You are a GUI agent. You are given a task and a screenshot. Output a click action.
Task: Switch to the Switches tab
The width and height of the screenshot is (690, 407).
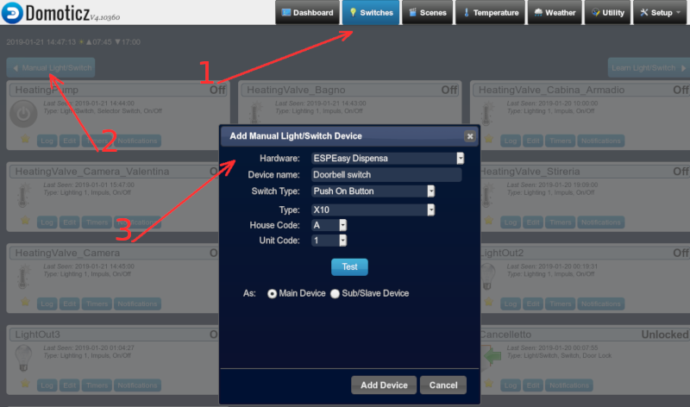coord(371,13)
